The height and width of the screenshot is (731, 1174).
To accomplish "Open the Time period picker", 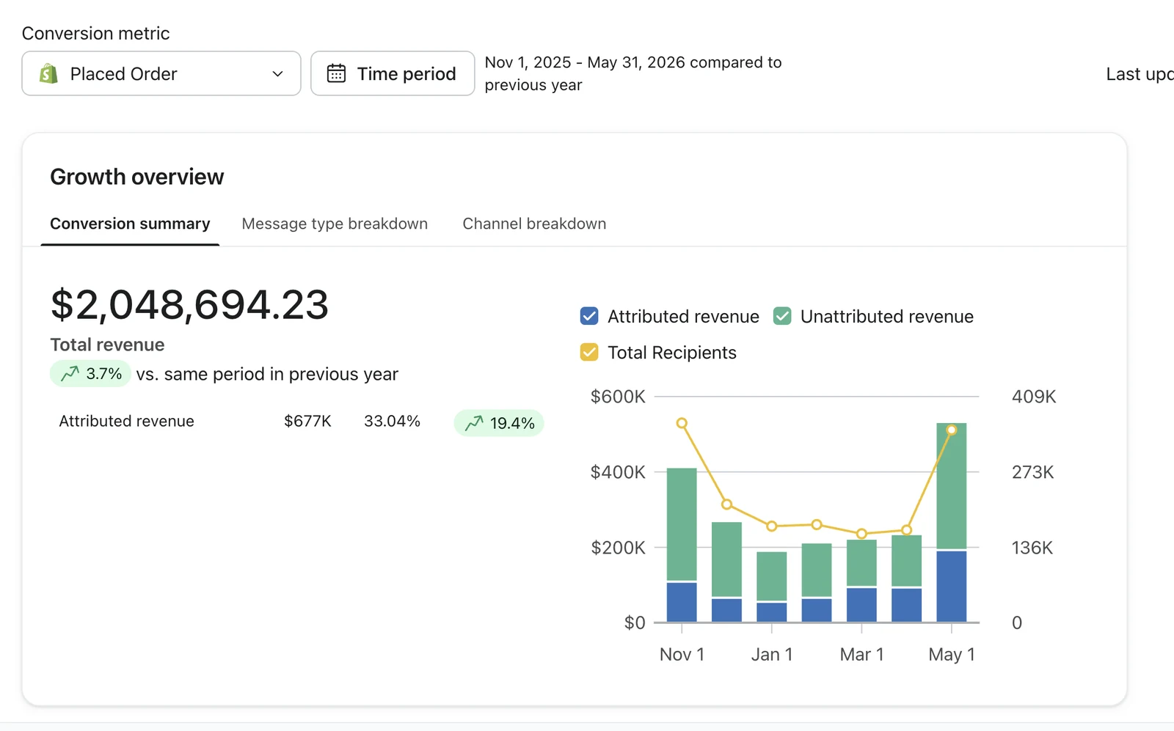I will pyautogui.click(x=393, y=73).
